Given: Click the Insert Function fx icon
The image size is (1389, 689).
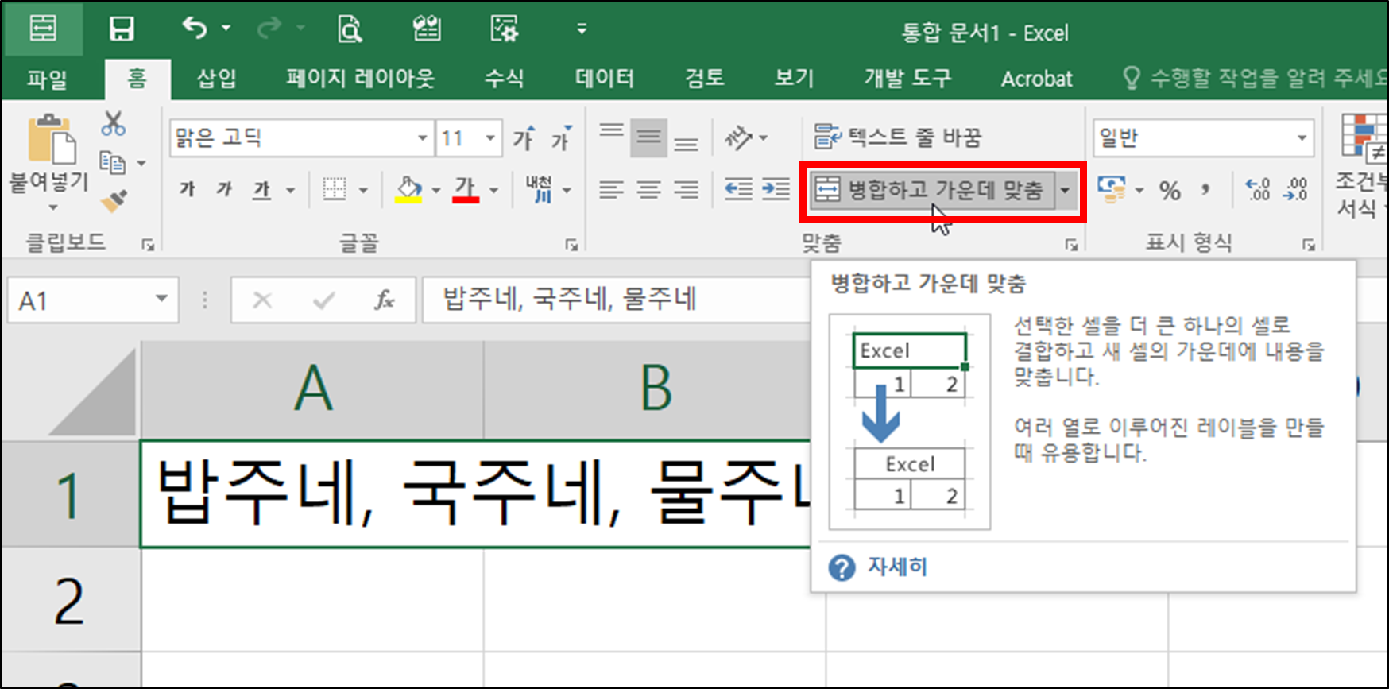Looking at the screenshot, I should pos(385,300).
